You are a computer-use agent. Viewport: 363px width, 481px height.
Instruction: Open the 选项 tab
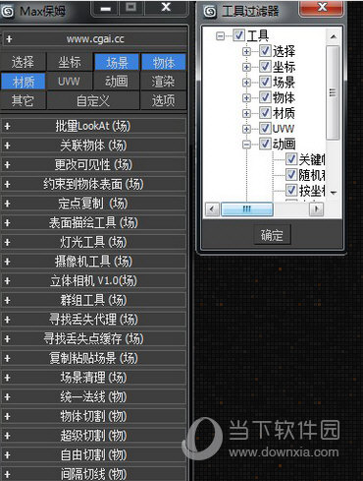(x=164, y=100)
